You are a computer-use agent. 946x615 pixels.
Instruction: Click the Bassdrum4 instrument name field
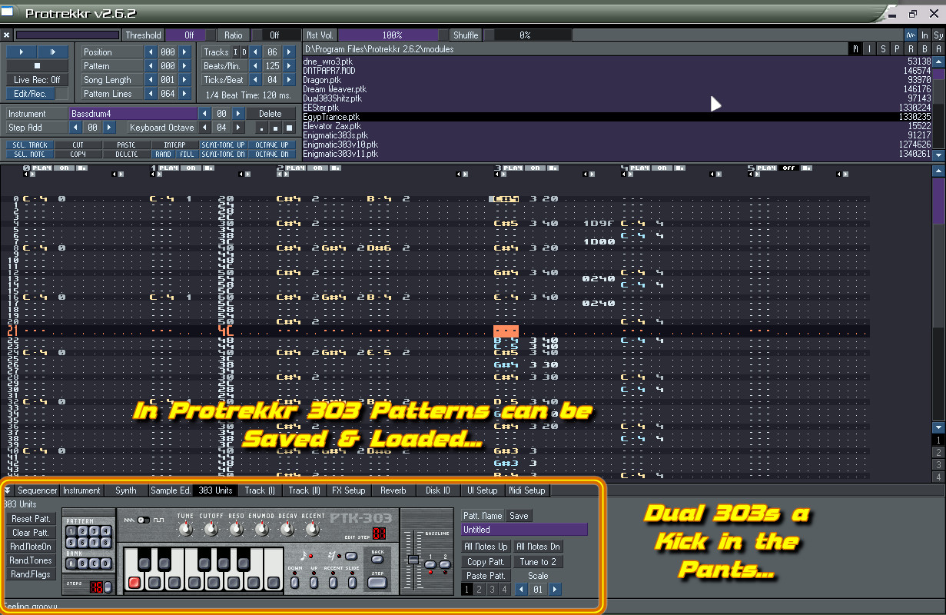[132, 114]
